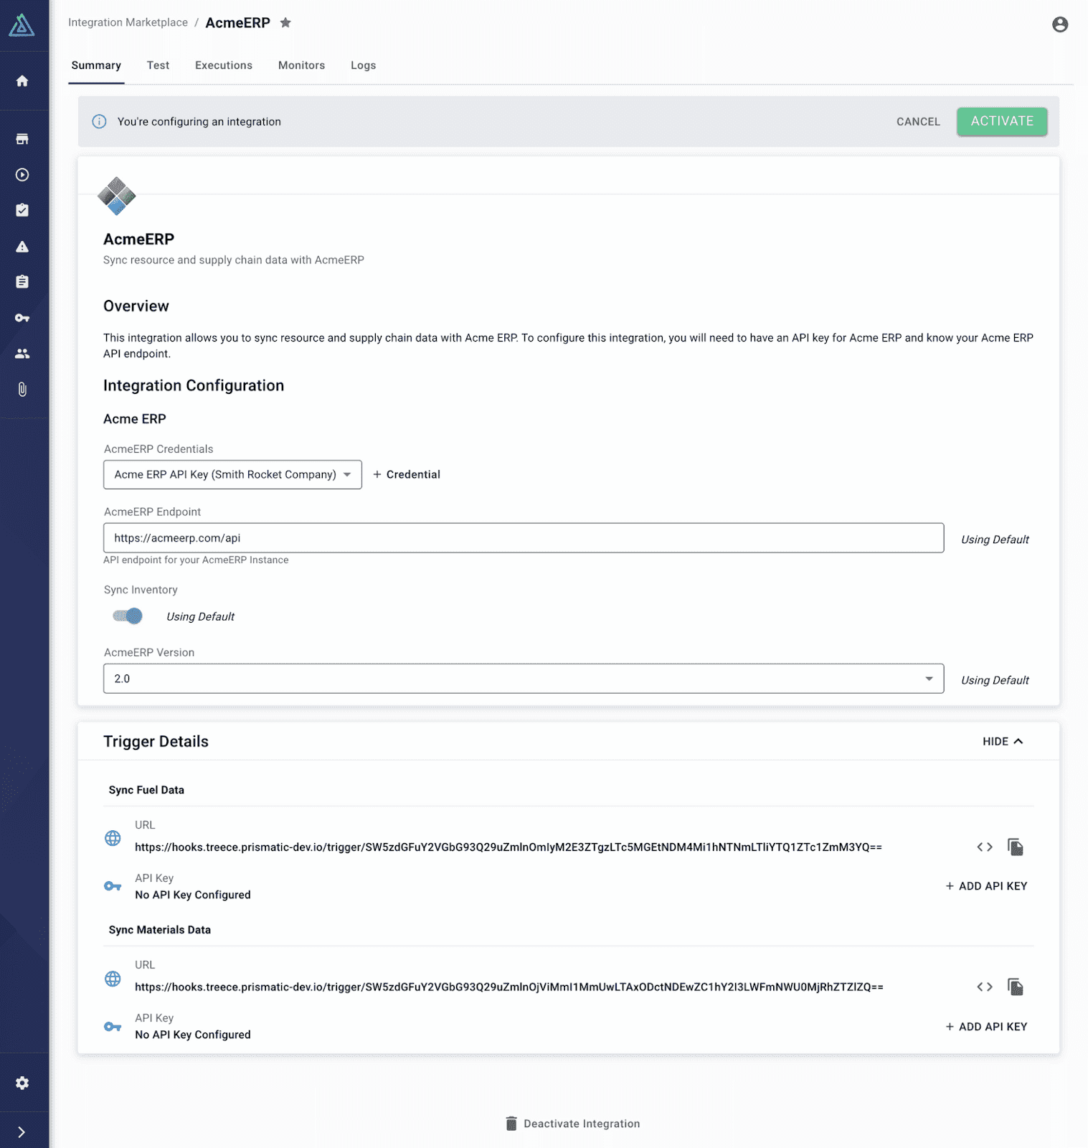Open the AcmeERP Credentials dropdown
The height and width of the screenshot is (1148, 1088).
pyautogui.click(x=232, y=475)
